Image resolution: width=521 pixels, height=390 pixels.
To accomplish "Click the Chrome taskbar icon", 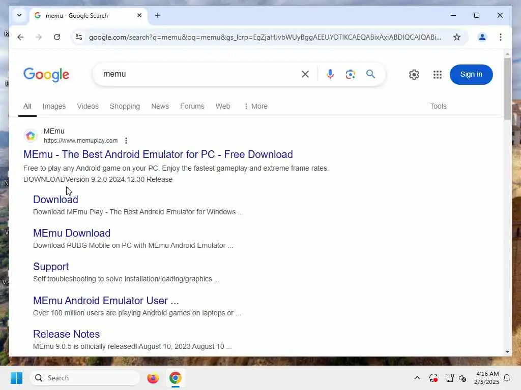I will coord(175,378).
